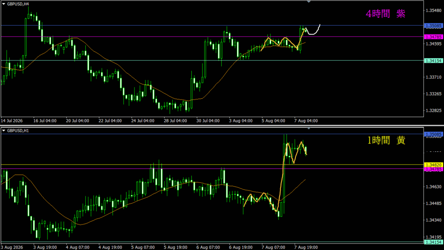
Task: Click the '6 Aug 19:00' time axis label
Action: [x=241, y=247]
